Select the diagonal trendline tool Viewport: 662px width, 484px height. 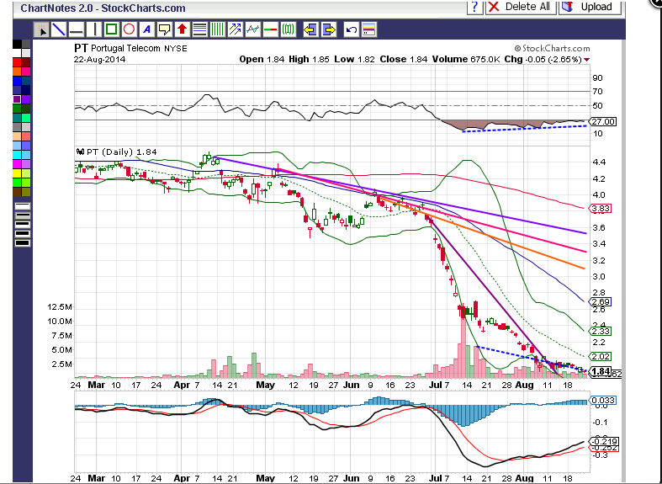coord(58,29)
